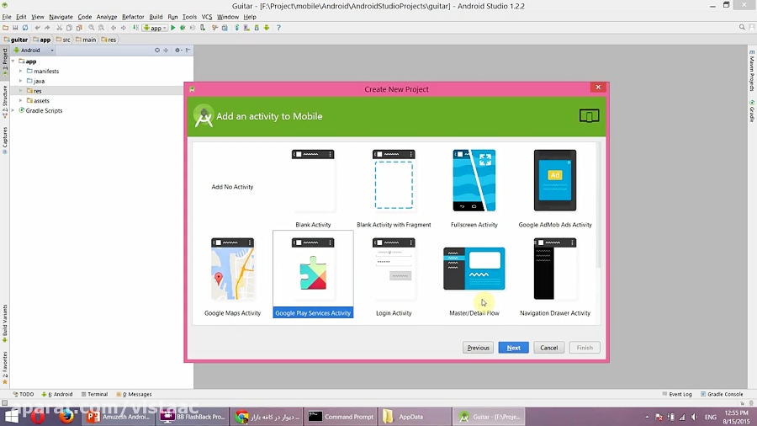757x426 pixels.
Task: Save all files from the toolbar
Action: pos(15,28)
